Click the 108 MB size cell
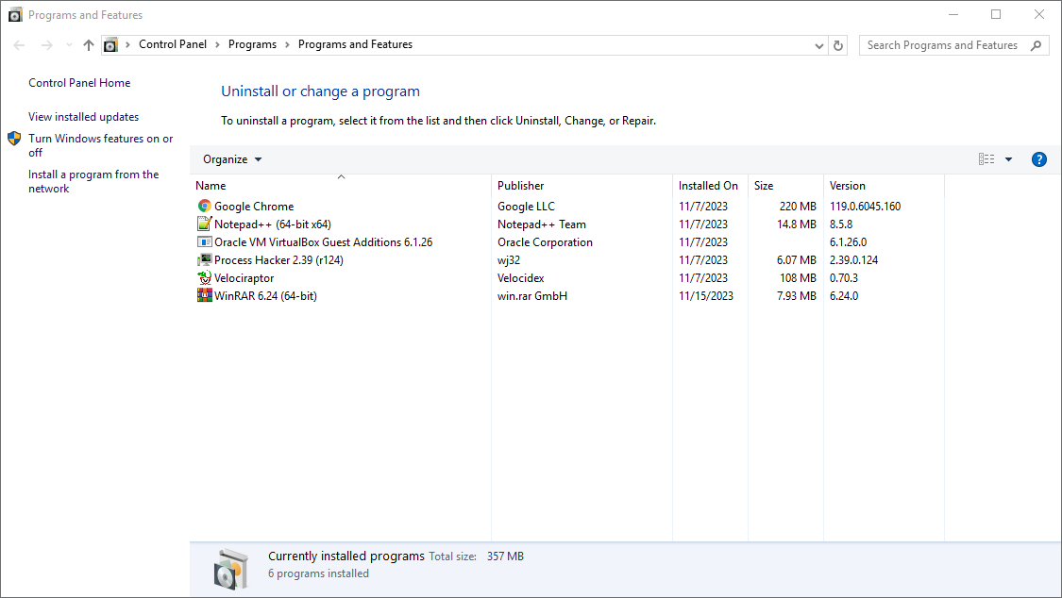This screenshot has height=598, width=1062. coord(797,278)
